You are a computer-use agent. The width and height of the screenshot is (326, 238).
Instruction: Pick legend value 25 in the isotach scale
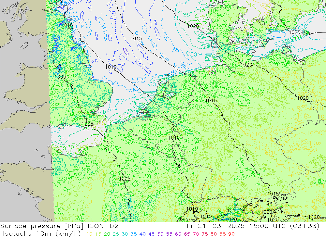click(116, 234)
